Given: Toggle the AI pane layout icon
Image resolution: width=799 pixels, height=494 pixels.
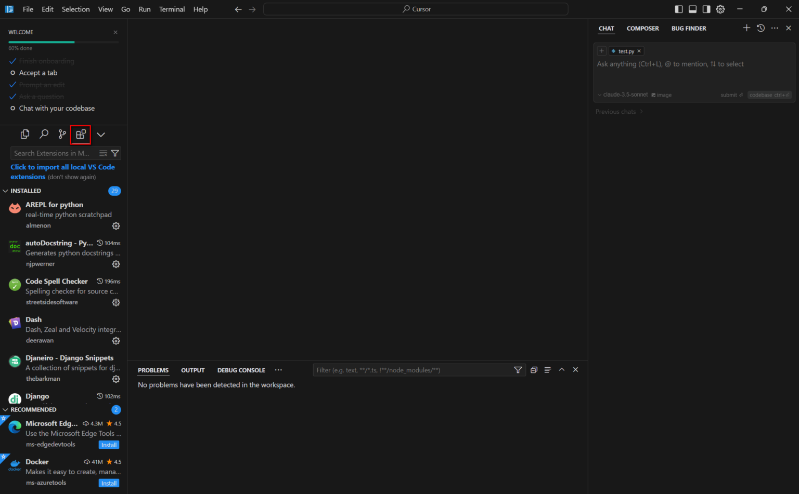Looking at the screenshot, I should pyautogui.click(x=706, y=9).
